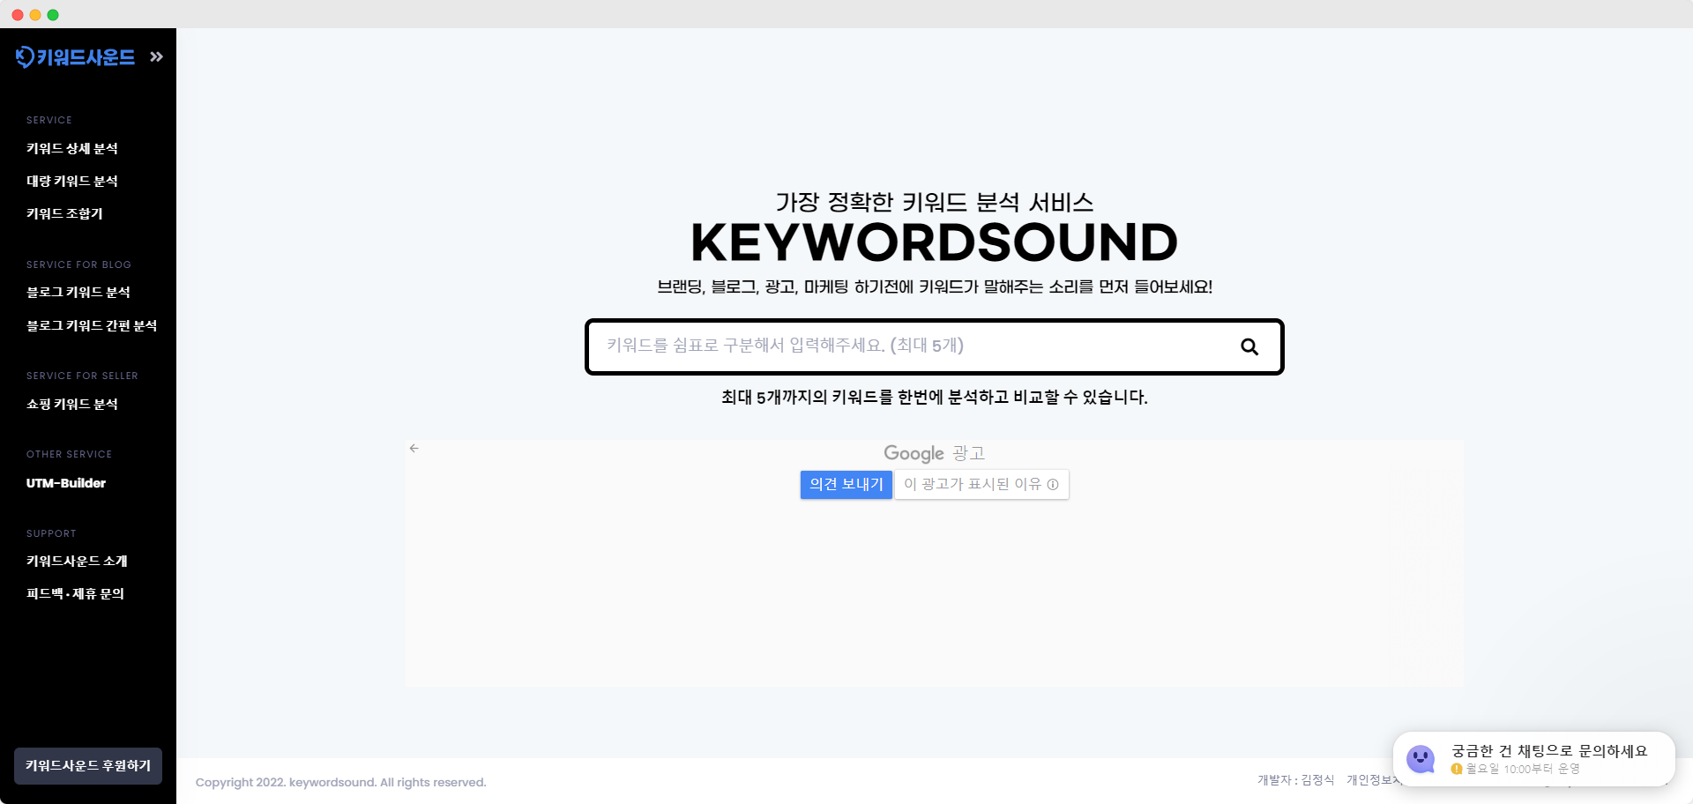Collapse sidebar with double chevron icon

[x=156, y=57]
